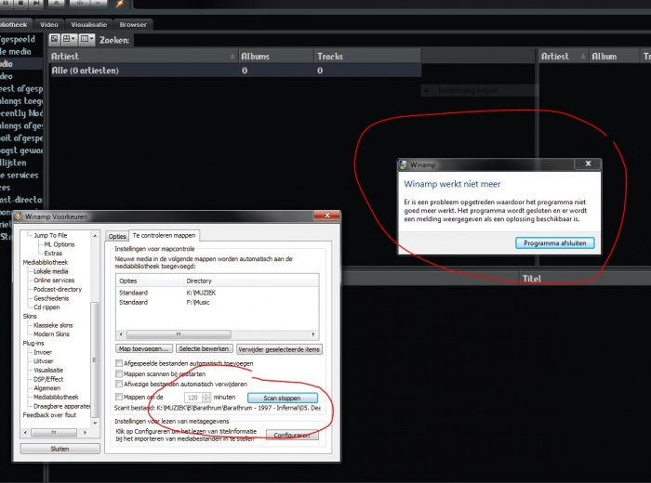Image resolution: width=651 pixels, height=483 pixels.
Task: Sort by the Albums column header
Action: coord(275,56)
